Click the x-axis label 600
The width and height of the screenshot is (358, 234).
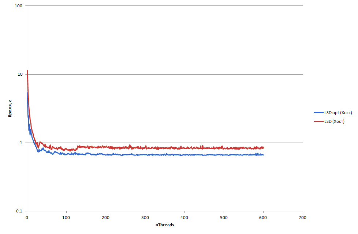point(263,218)
